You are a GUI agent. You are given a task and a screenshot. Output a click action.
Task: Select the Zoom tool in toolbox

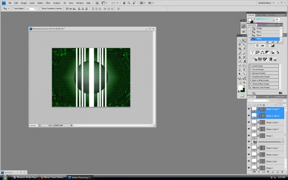[244, 83]
